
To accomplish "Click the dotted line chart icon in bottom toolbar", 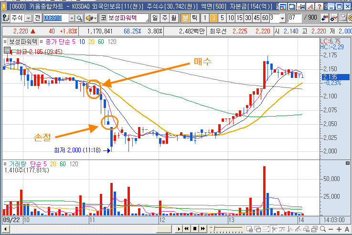I will (266, 229).
